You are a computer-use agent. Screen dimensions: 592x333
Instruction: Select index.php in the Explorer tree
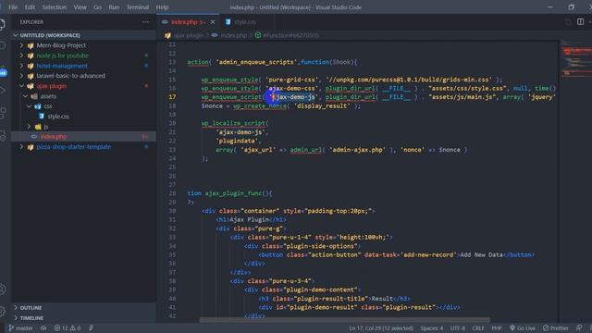click(x=54, y=137)
